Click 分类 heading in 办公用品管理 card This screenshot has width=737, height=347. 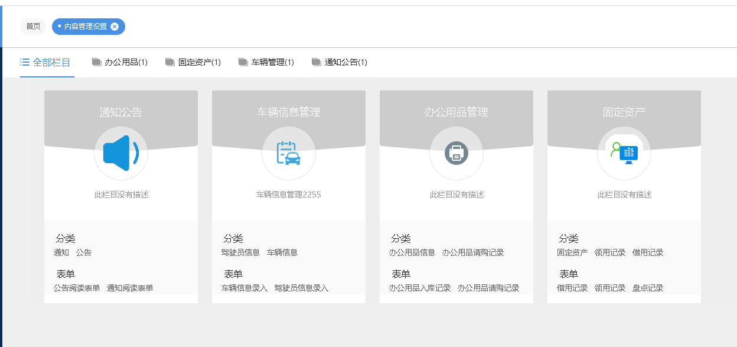(x=401, y=239)
